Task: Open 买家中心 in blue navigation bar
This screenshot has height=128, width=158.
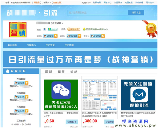Action: click(x=31, y=45)
